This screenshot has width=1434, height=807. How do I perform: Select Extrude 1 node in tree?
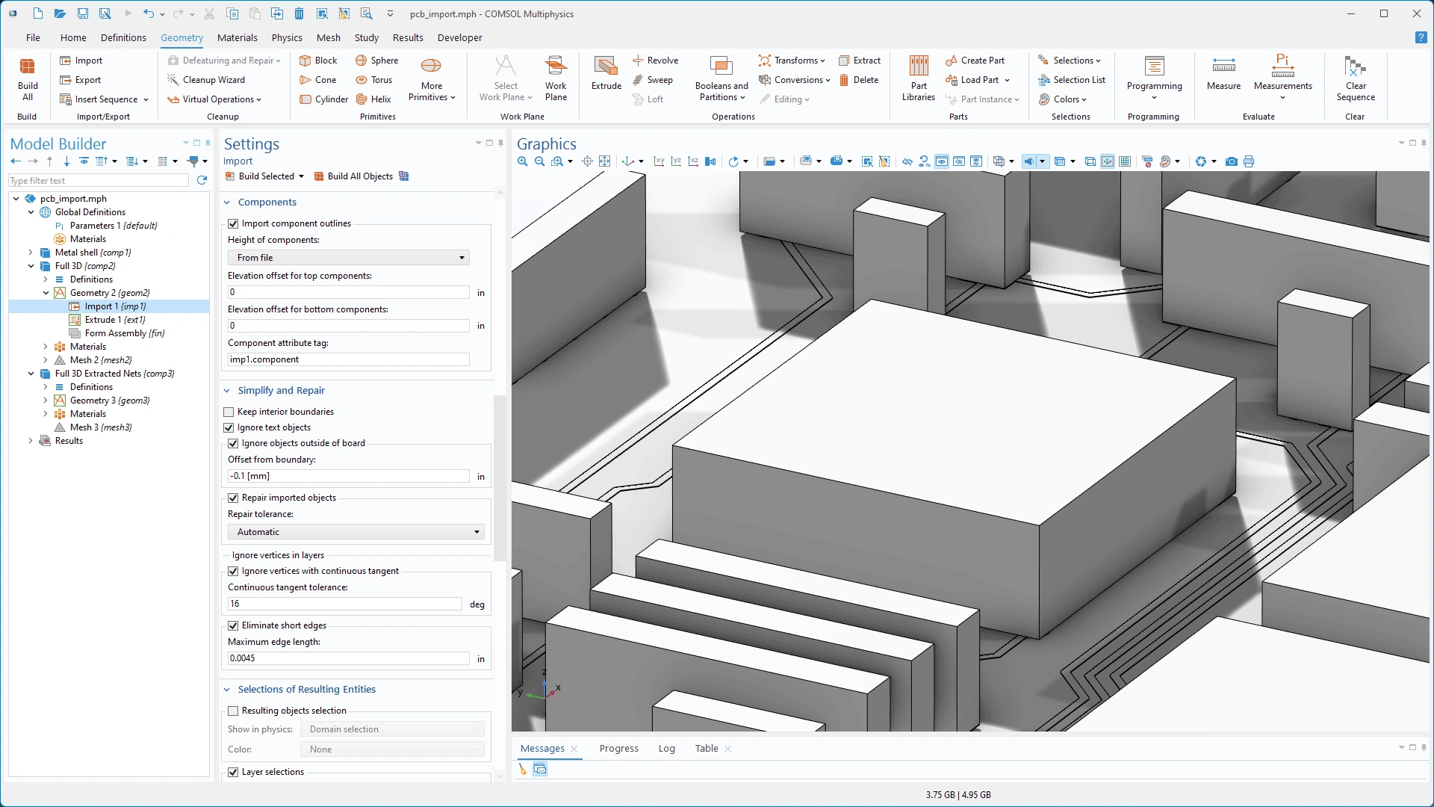[114, 320]
